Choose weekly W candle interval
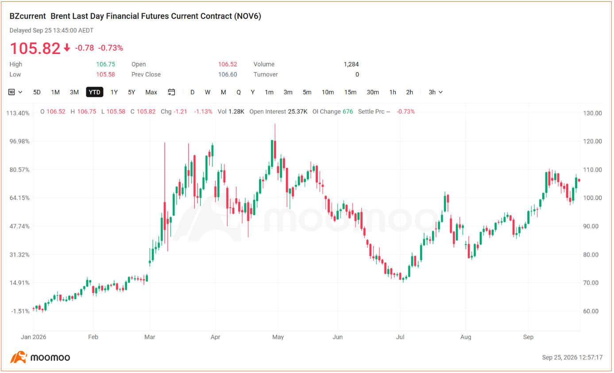Screen dimensions: 614x373 click(208, 92)
